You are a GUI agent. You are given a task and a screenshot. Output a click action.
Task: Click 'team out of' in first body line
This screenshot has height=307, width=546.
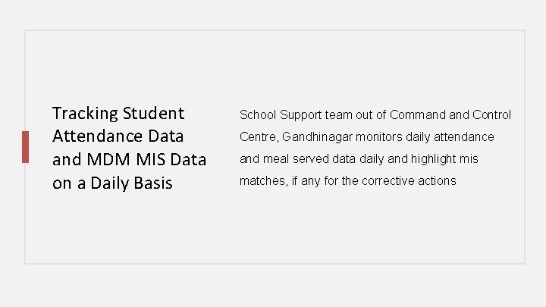click(356, 115)
